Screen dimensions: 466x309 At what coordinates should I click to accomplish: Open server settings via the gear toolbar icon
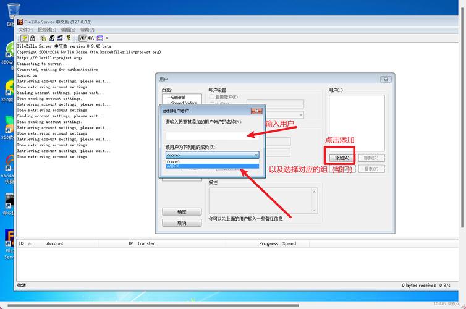point(43,38)
